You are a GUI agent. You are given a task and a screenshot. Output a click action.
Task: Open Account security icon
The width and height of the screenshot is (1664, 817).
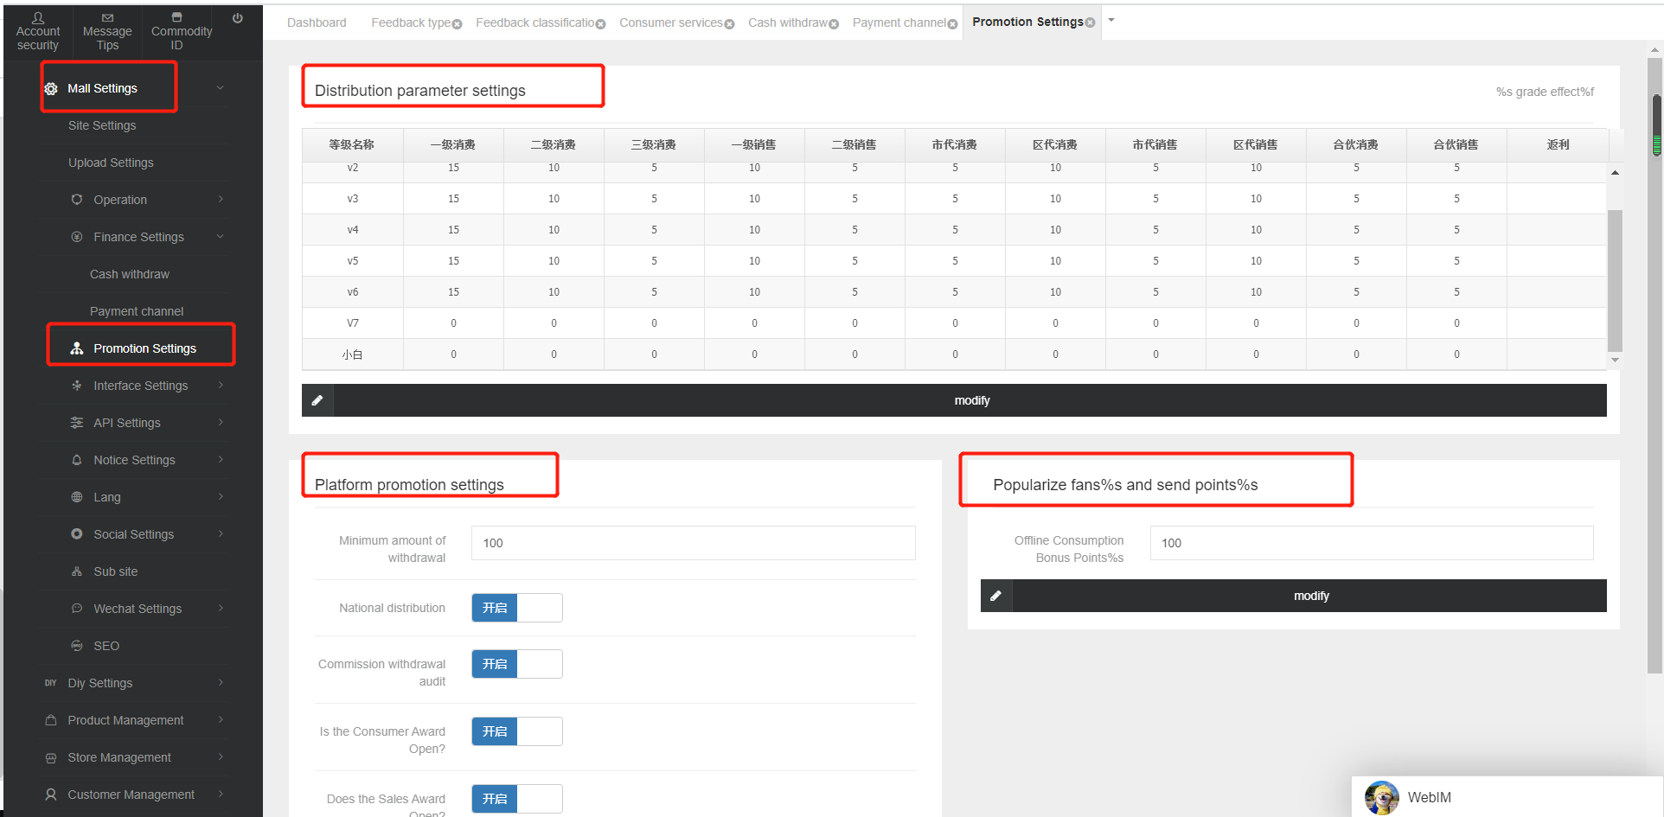(x=38, y=17)
